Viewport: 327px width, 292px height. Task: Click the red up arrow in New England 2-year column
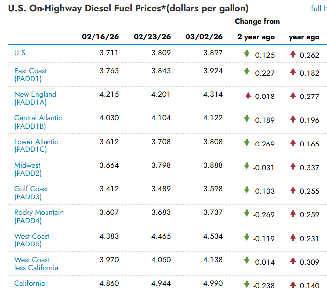[248, 96]
